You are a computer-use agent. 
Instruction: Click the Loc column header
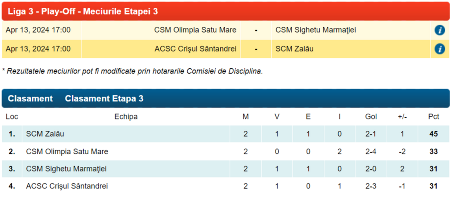pyautogui.click(x=11, y=117)
